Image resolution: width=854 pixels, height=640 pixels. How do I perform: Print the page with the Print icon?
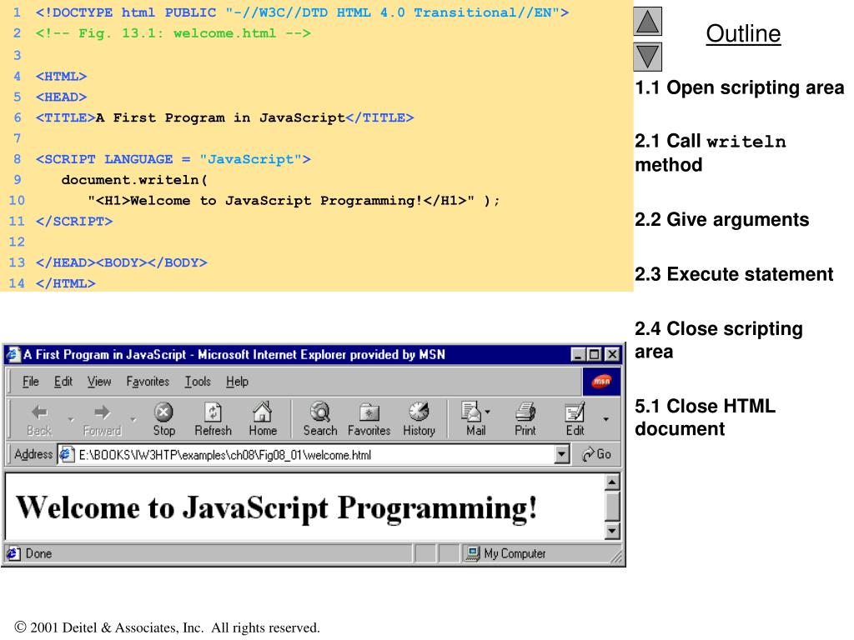525,412
